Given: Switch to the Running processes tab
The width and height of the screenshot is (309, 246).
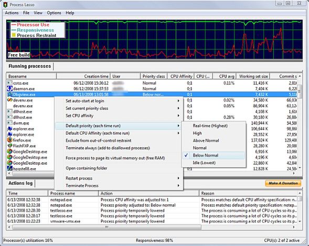Looking at the screenshot, I should coord(30,66).
